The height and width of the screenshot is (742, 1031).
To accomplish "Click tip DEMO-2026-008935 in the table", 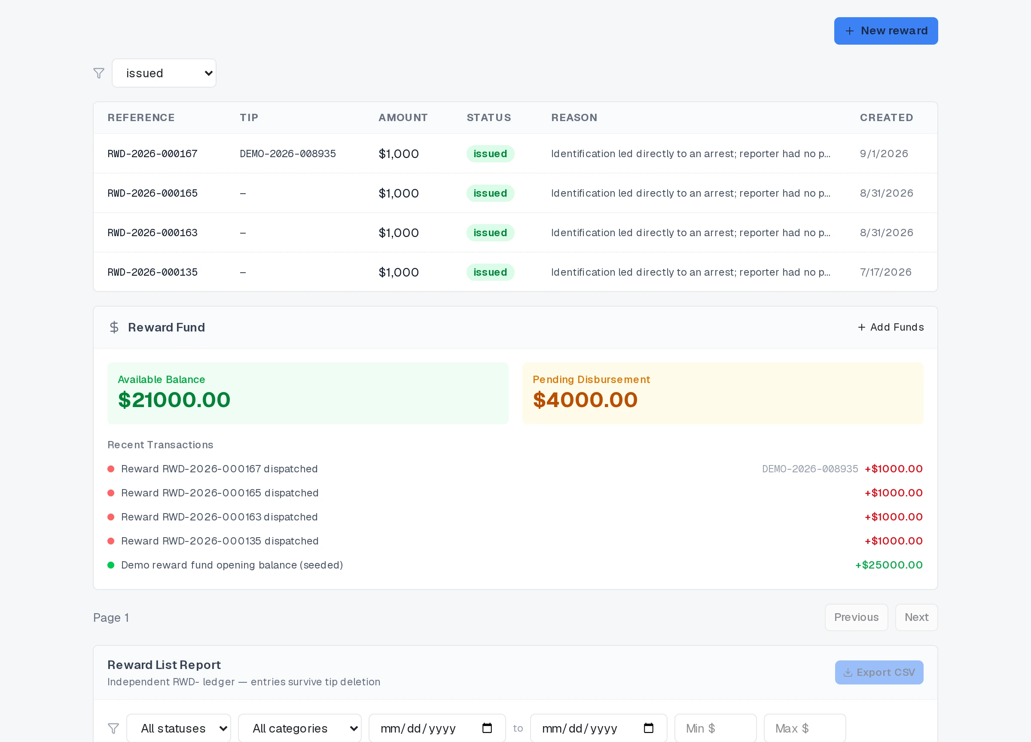I will (288, 154).
